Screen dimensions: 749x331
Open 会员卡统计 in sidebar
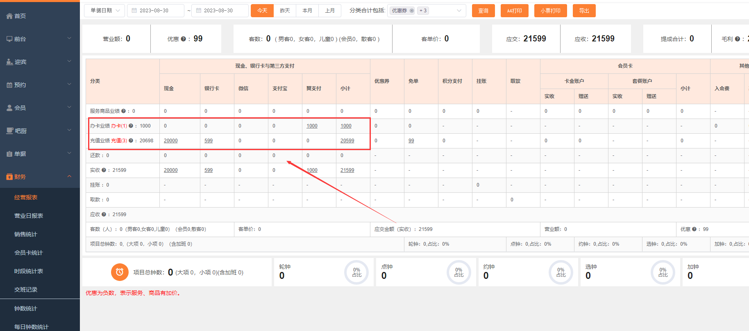point(29,253)
